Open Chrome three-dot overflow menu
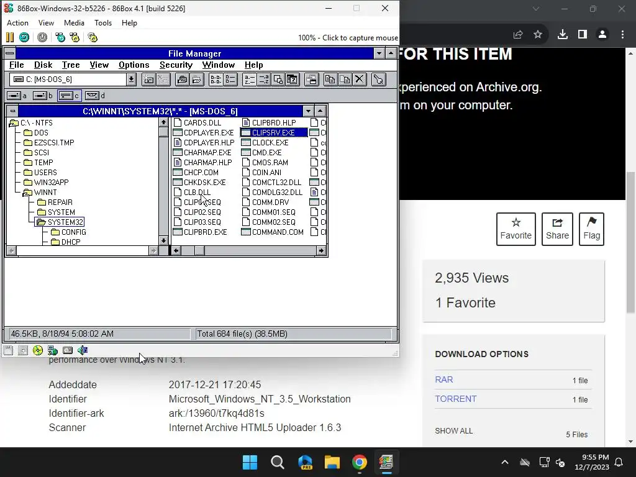Screen dimensions: 636x477 [622, 35]
